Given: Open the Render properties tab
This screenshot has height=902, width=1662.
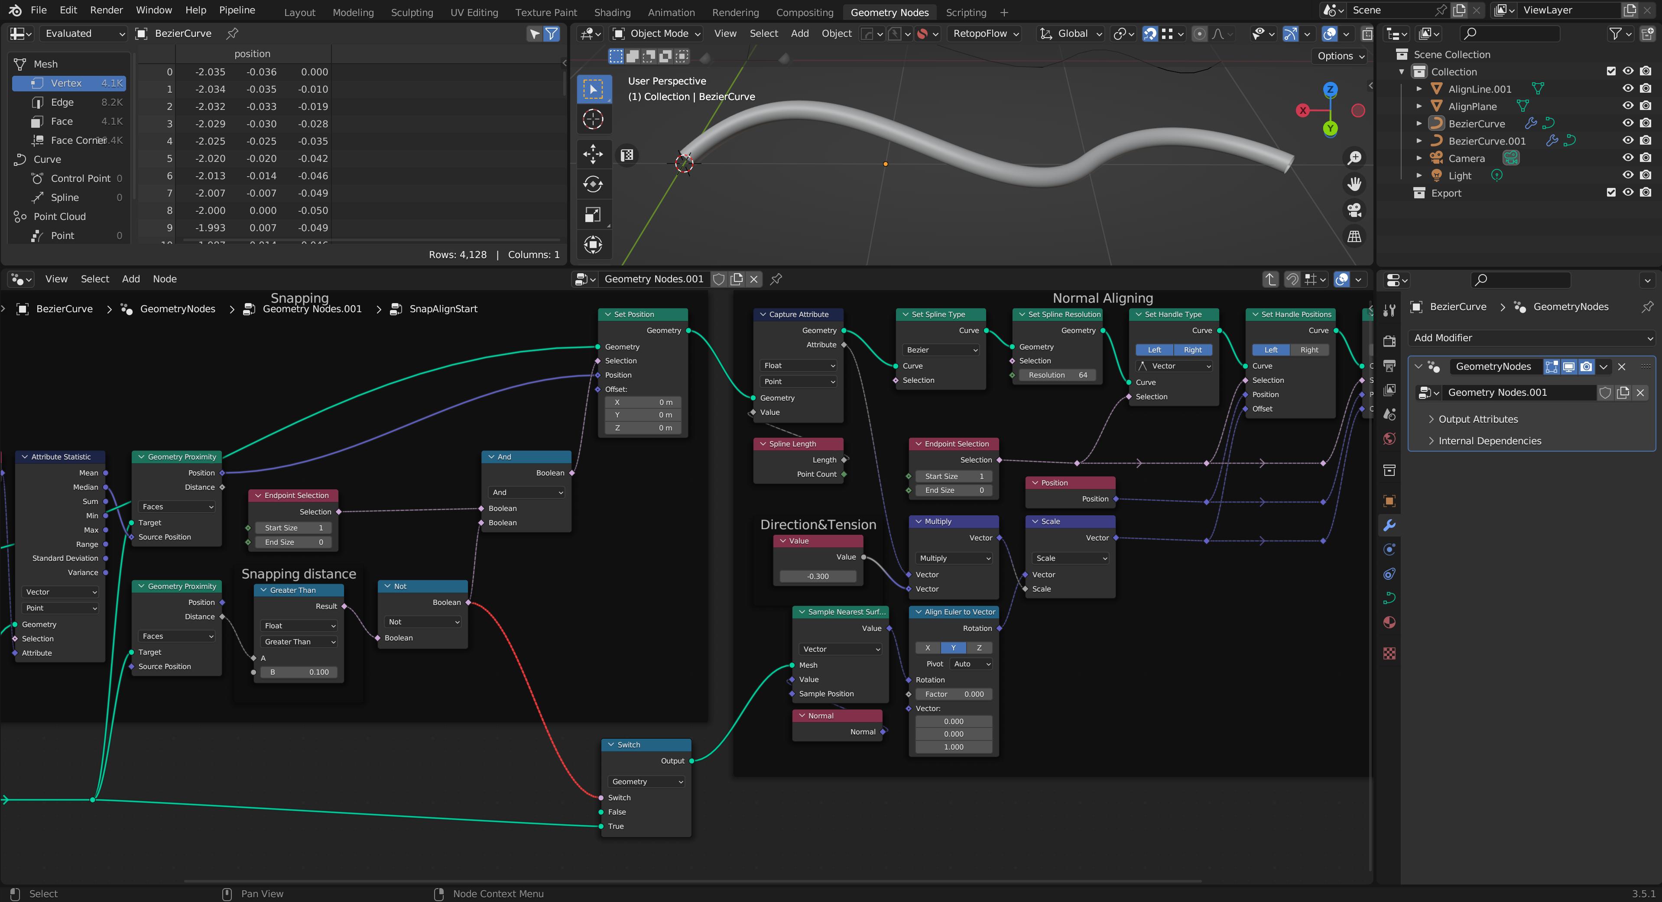Looking at the screenshot, I should [1390, 341].
